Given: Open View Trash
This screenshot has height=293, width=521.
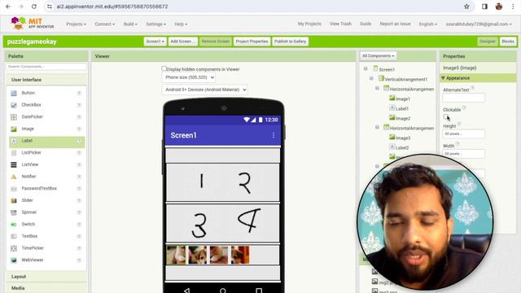Looking at the screenshot, I should pyautogui.click(x=340, y=24).
